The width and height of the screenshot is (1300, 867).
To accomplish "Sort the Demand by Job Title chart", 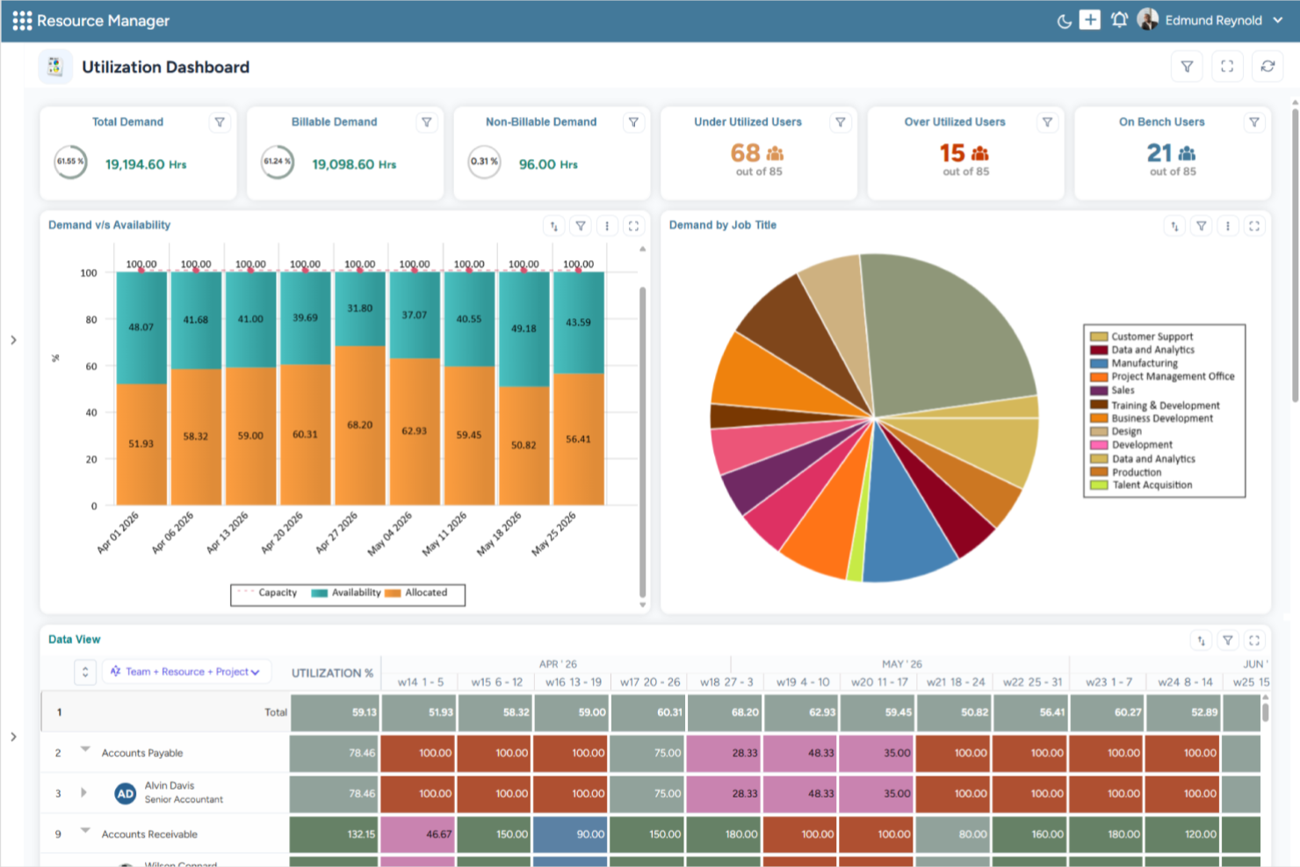I will click(x=1175, y=226).
